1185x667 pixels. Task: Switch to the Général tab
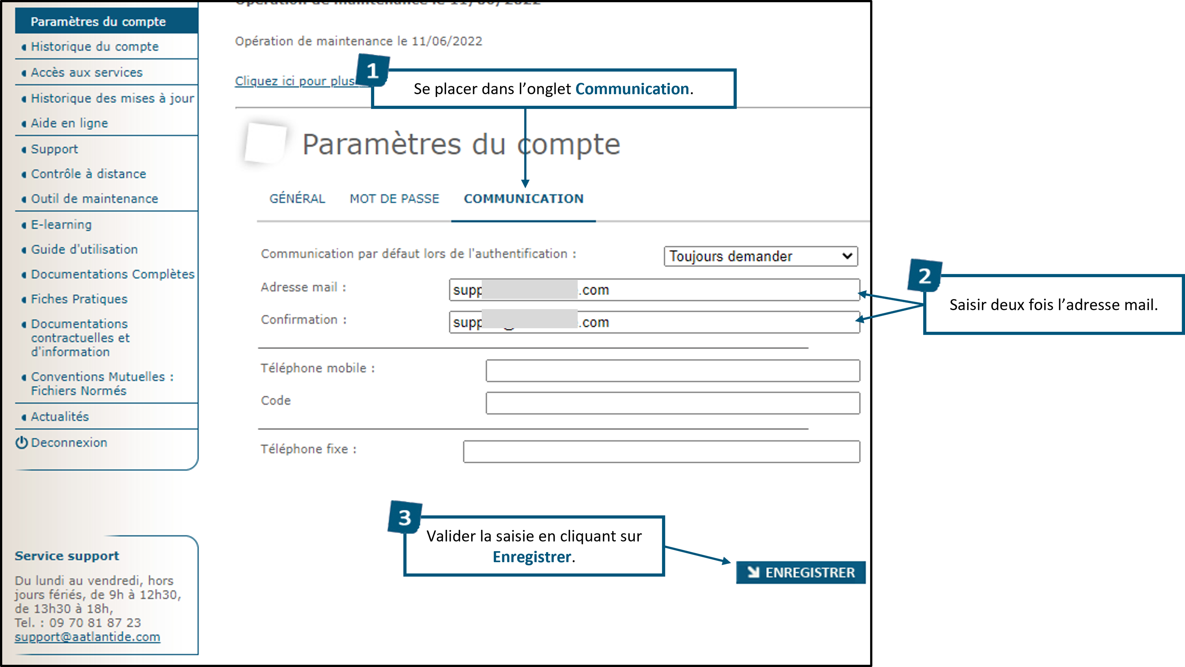click(297, 199)
